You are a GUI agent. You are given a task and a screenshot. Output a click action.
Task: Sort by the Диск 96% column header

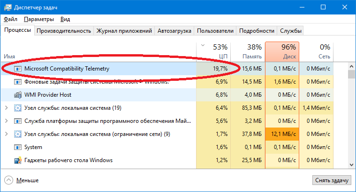click(282, 52)
